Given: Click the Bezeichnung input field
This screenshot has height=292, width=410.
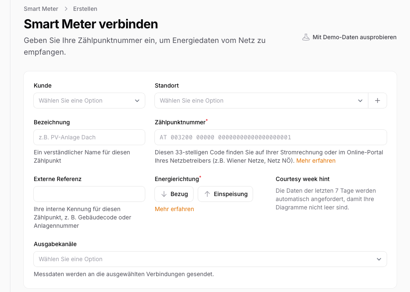Looking at the screenshot, I should click(89, 137).
